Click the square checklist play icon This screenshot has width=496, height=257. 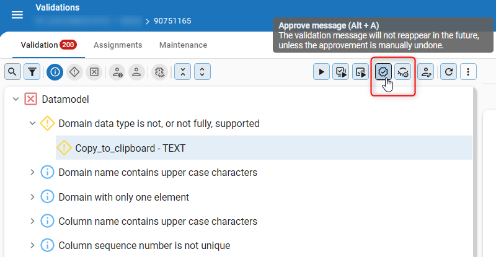(360, 72)
